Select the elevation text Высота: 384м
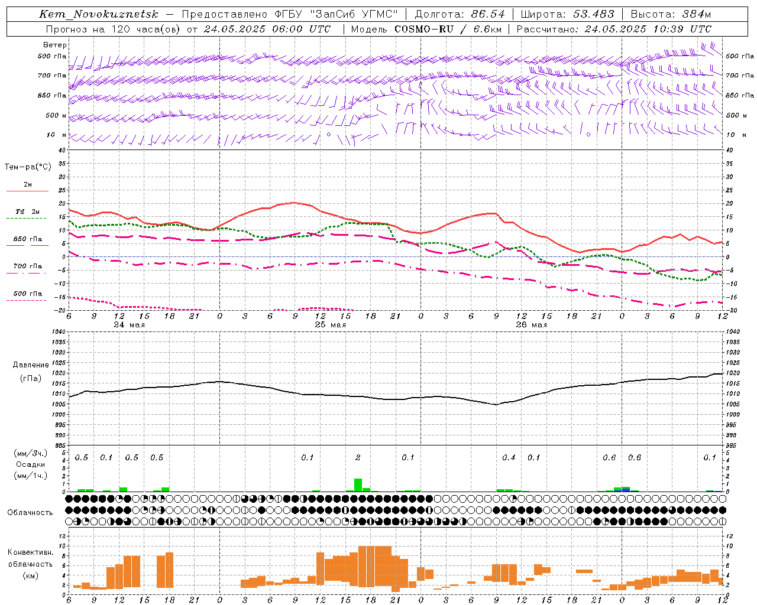The height and width of the screenshot is (605, 757). (x=671, y=14)
